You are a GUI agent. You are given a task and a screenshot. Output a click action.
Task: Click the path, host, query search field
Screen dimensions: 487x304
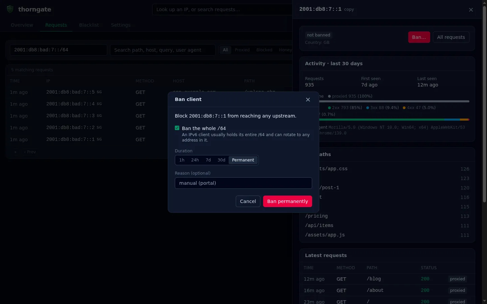(x=163, y=50)
